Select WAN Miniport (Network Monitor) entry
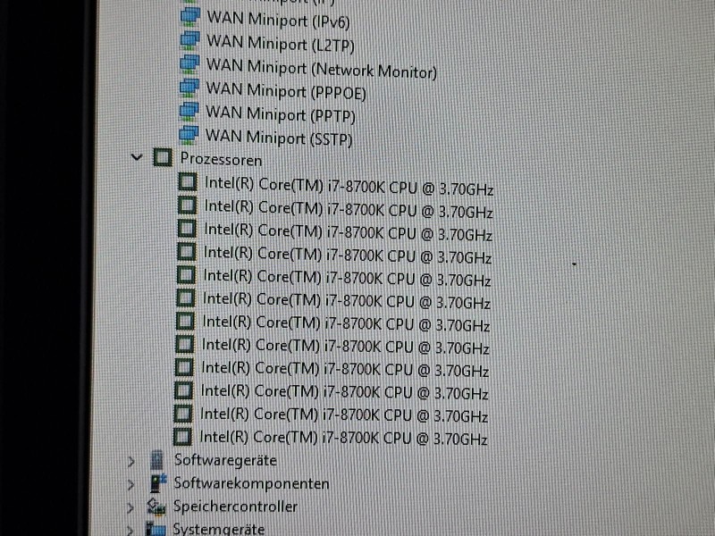The width and height of the screenshot is (715, 536). coord(322,69)
